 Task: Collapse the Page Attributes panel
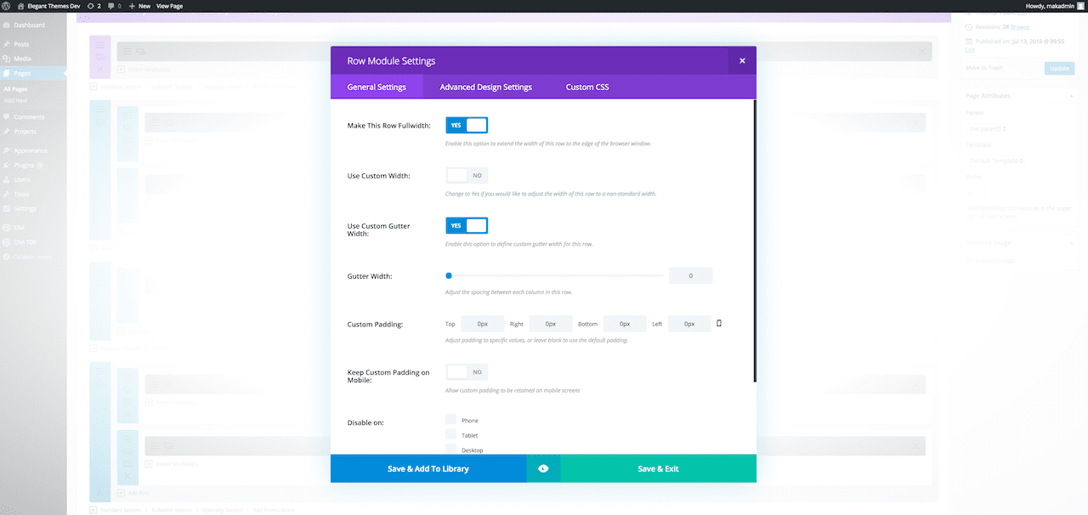(x=1070, y=96)
